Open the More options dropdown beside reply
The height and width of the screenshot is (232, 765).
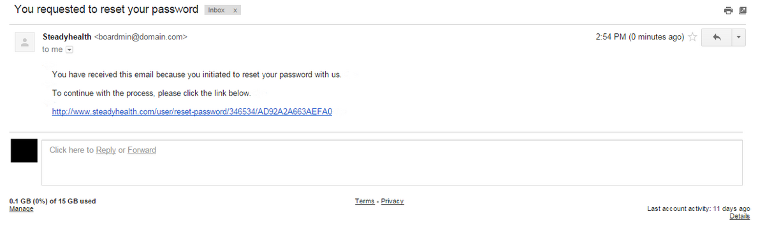point(739,38)
